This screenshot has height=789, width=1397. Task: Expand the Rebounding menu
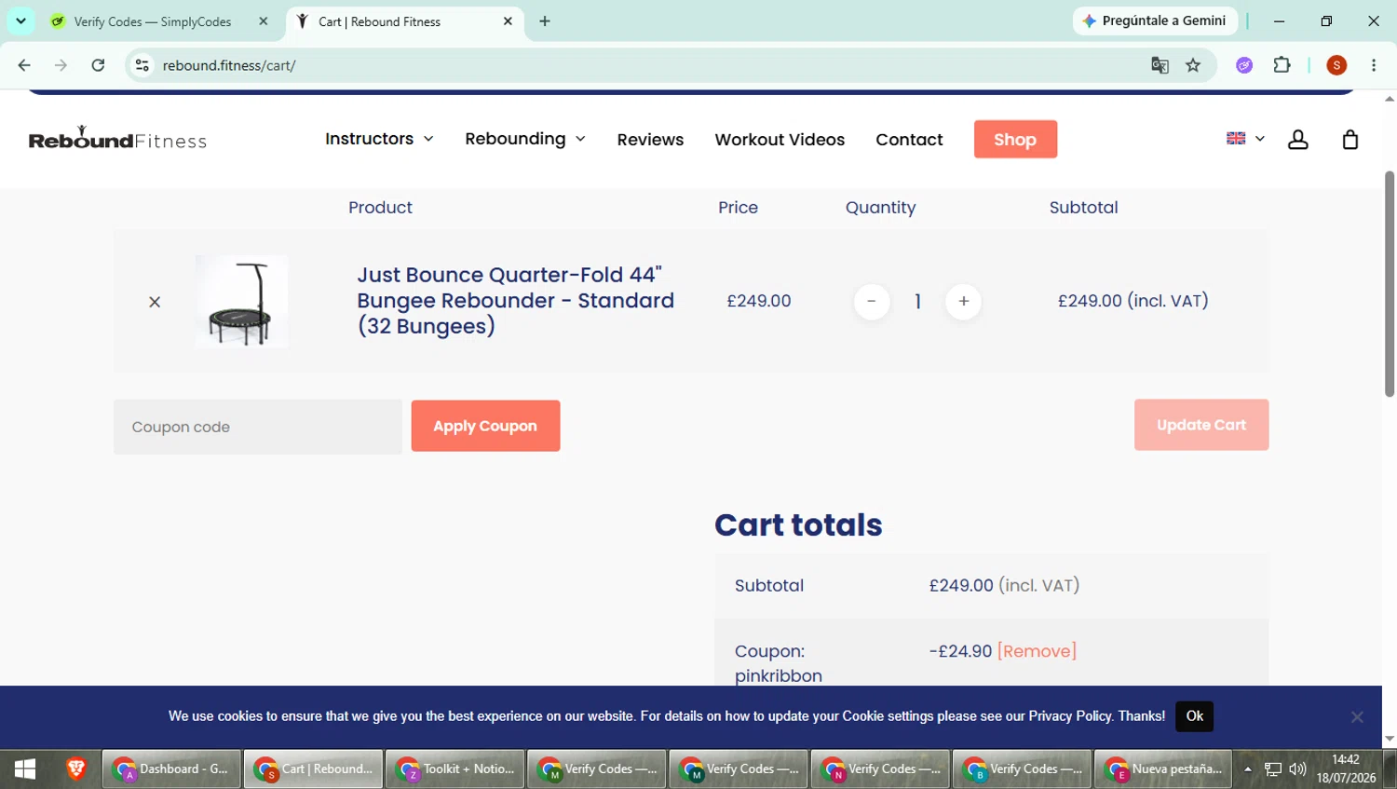(525, 139)
